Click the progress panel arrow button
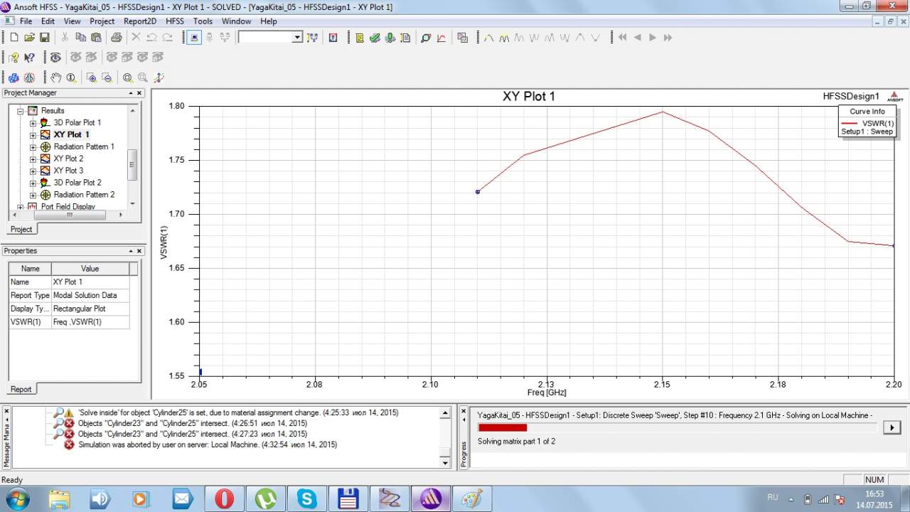Screen dimensions: 910x512 point(891,427)
